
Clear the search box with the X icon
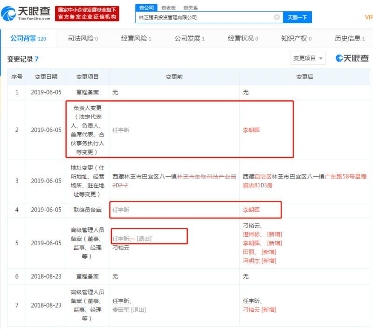coord(276,17)
